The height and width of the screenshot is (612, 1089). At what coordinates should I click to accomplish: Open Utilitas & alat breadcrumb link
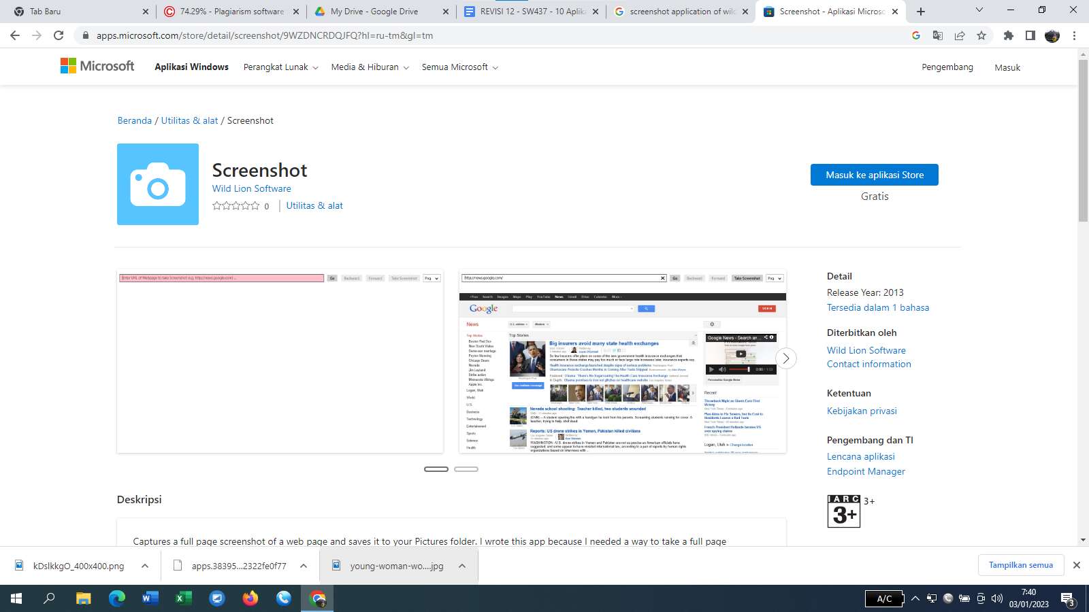tap(189, 120)
